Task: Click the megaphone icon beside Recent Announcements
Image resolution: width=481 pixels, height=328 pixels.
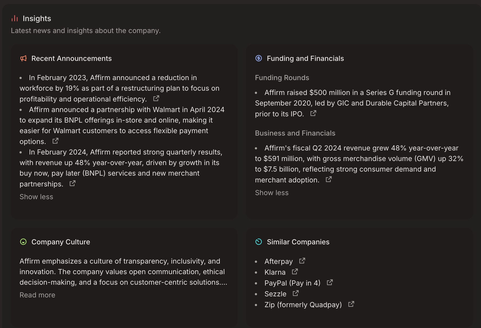Action: point(23,58)
